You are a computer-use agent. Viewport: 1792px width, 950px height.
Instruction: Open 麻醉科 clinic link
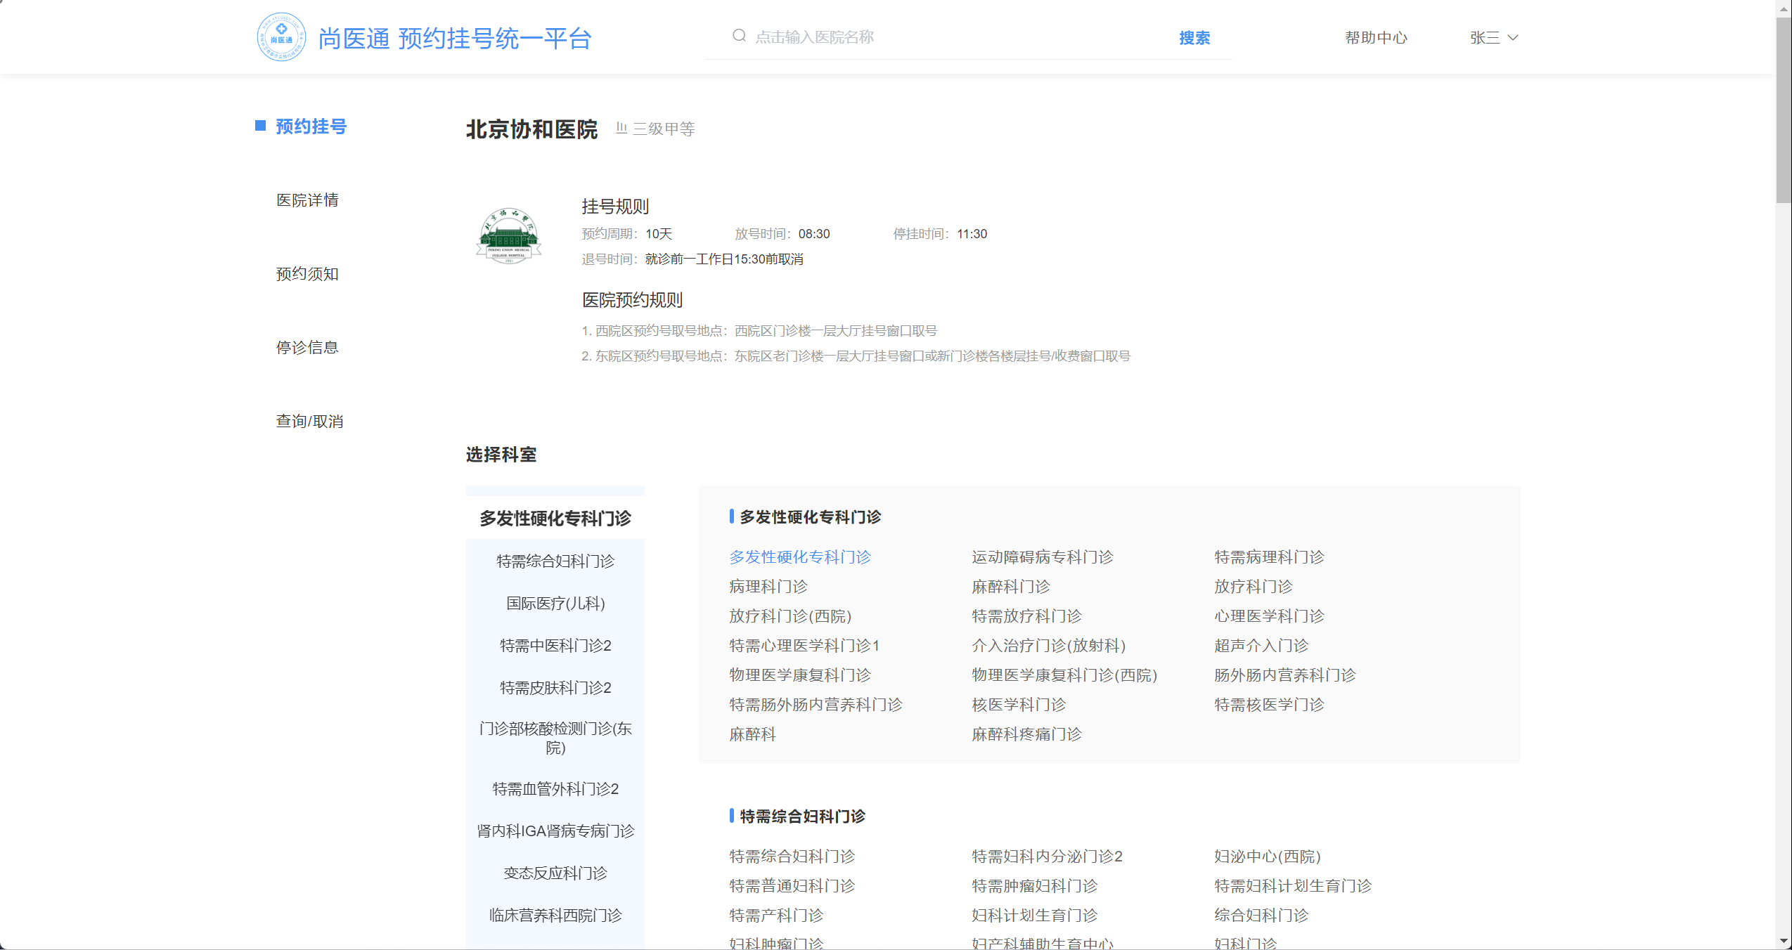[752, 734]
